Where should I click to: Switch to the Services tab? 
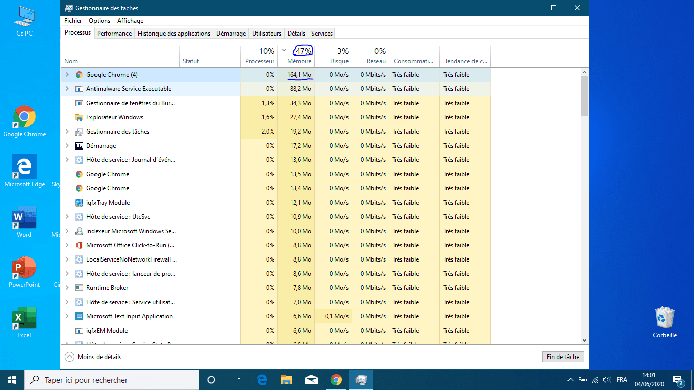pyautogui.click(x=322, y=34)
